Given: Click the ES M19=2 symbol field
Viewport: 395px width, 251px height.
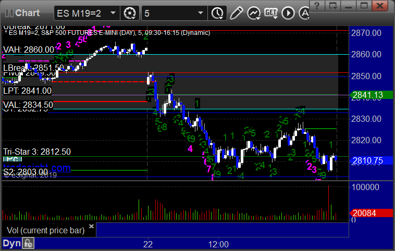Looking at the screenshot, I should click(87, 13).
